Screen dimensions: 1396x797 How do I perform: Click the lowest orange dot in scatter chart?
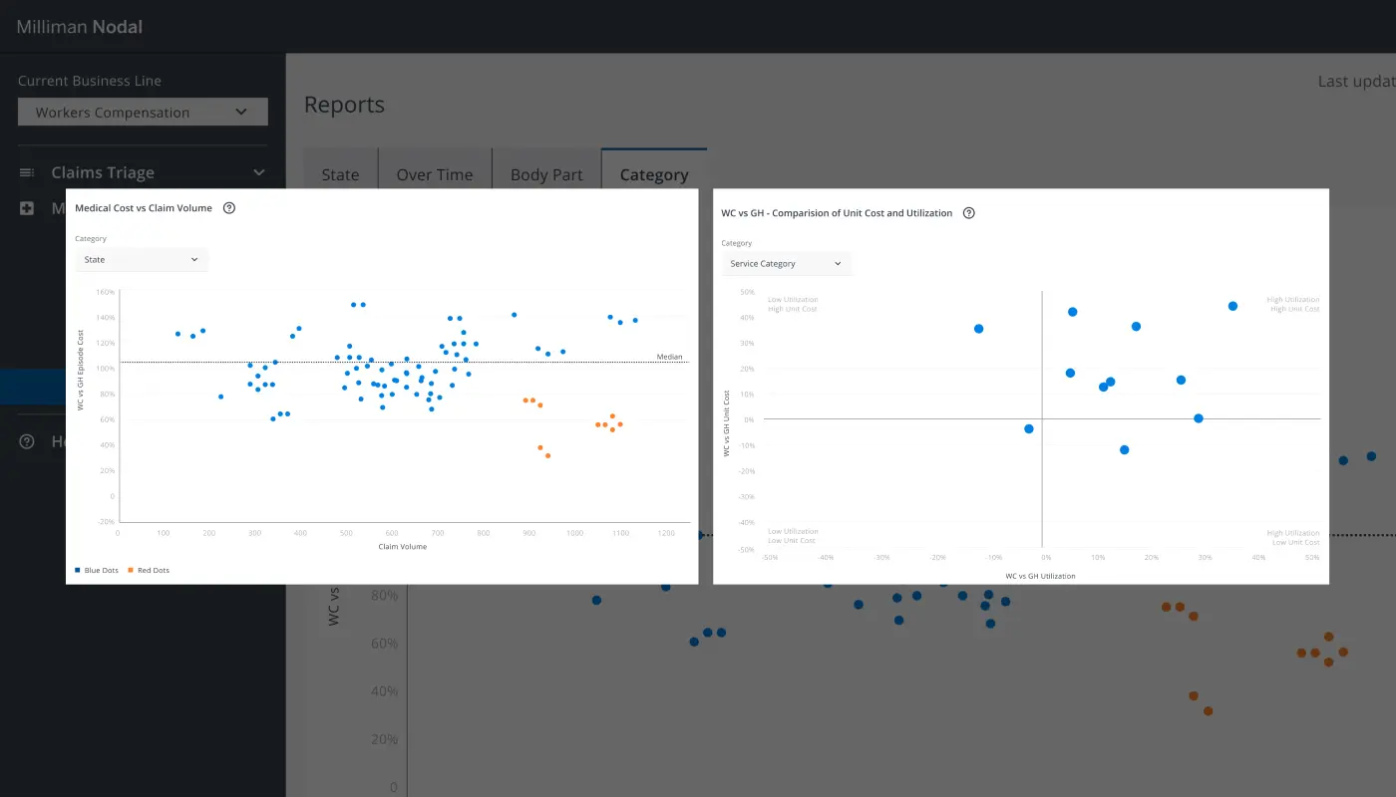547,456
